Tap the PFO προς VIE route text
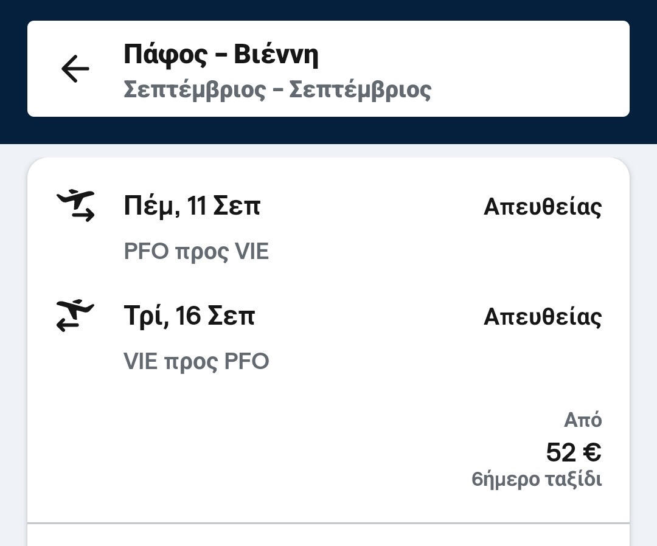The image size is (657, 546). [196, 252]
